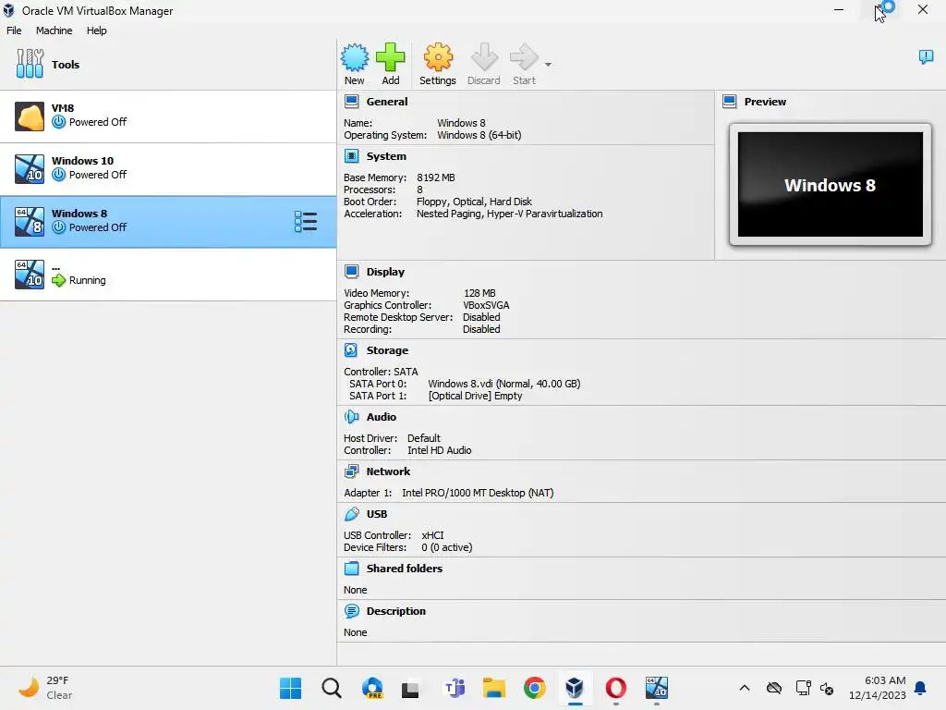The width and height of the screenshot is (946, 710).
Task: Open Microsoft Teams from taskbar
Action: [x=455, y=688]
